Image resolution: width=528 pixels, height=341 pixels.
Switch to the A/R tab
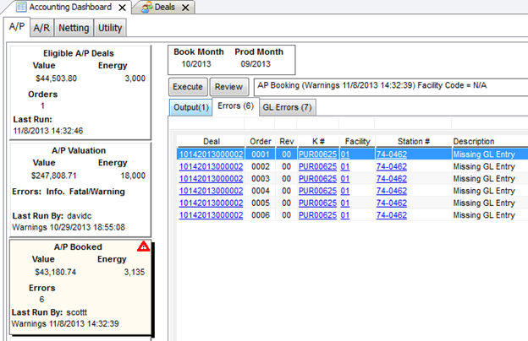tap(41, 28)
